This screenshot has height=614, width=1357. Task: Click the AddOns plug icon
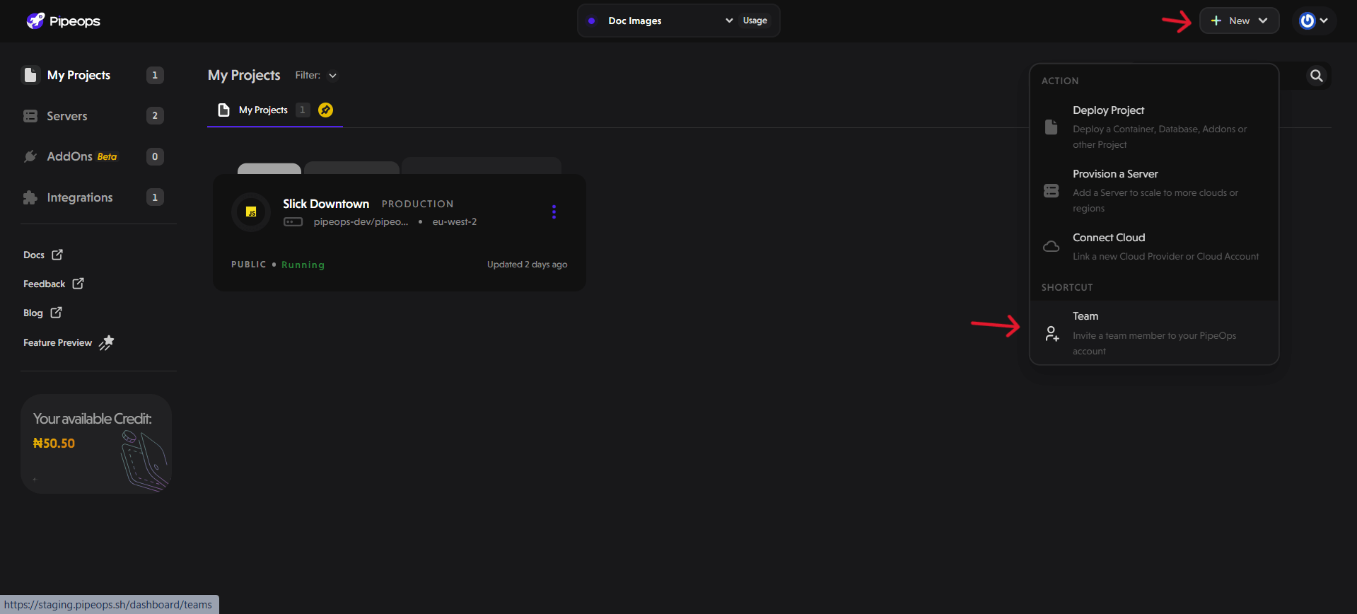30,156
